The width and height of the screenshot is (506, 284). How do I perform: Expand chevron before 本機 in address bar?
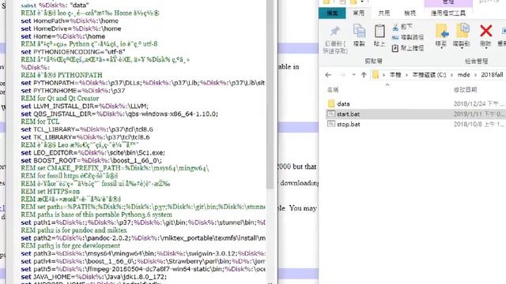[x=383, y=75]
